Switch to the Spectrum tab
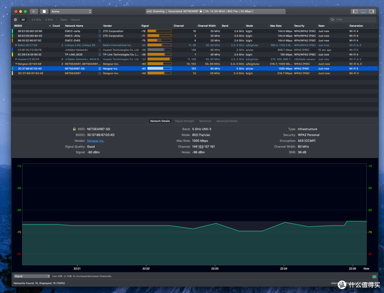The height and width of the screenshot is (293, 384). (205, 121)
